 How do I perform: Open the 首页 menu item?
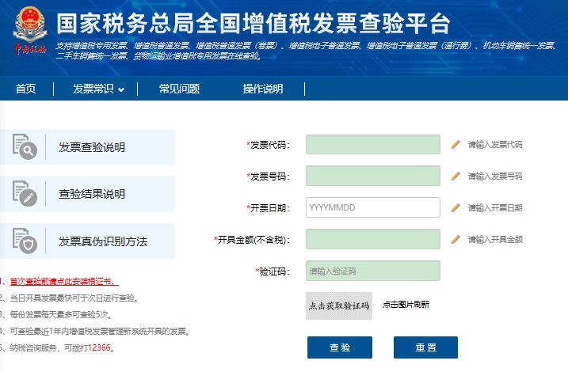point(25,89)
